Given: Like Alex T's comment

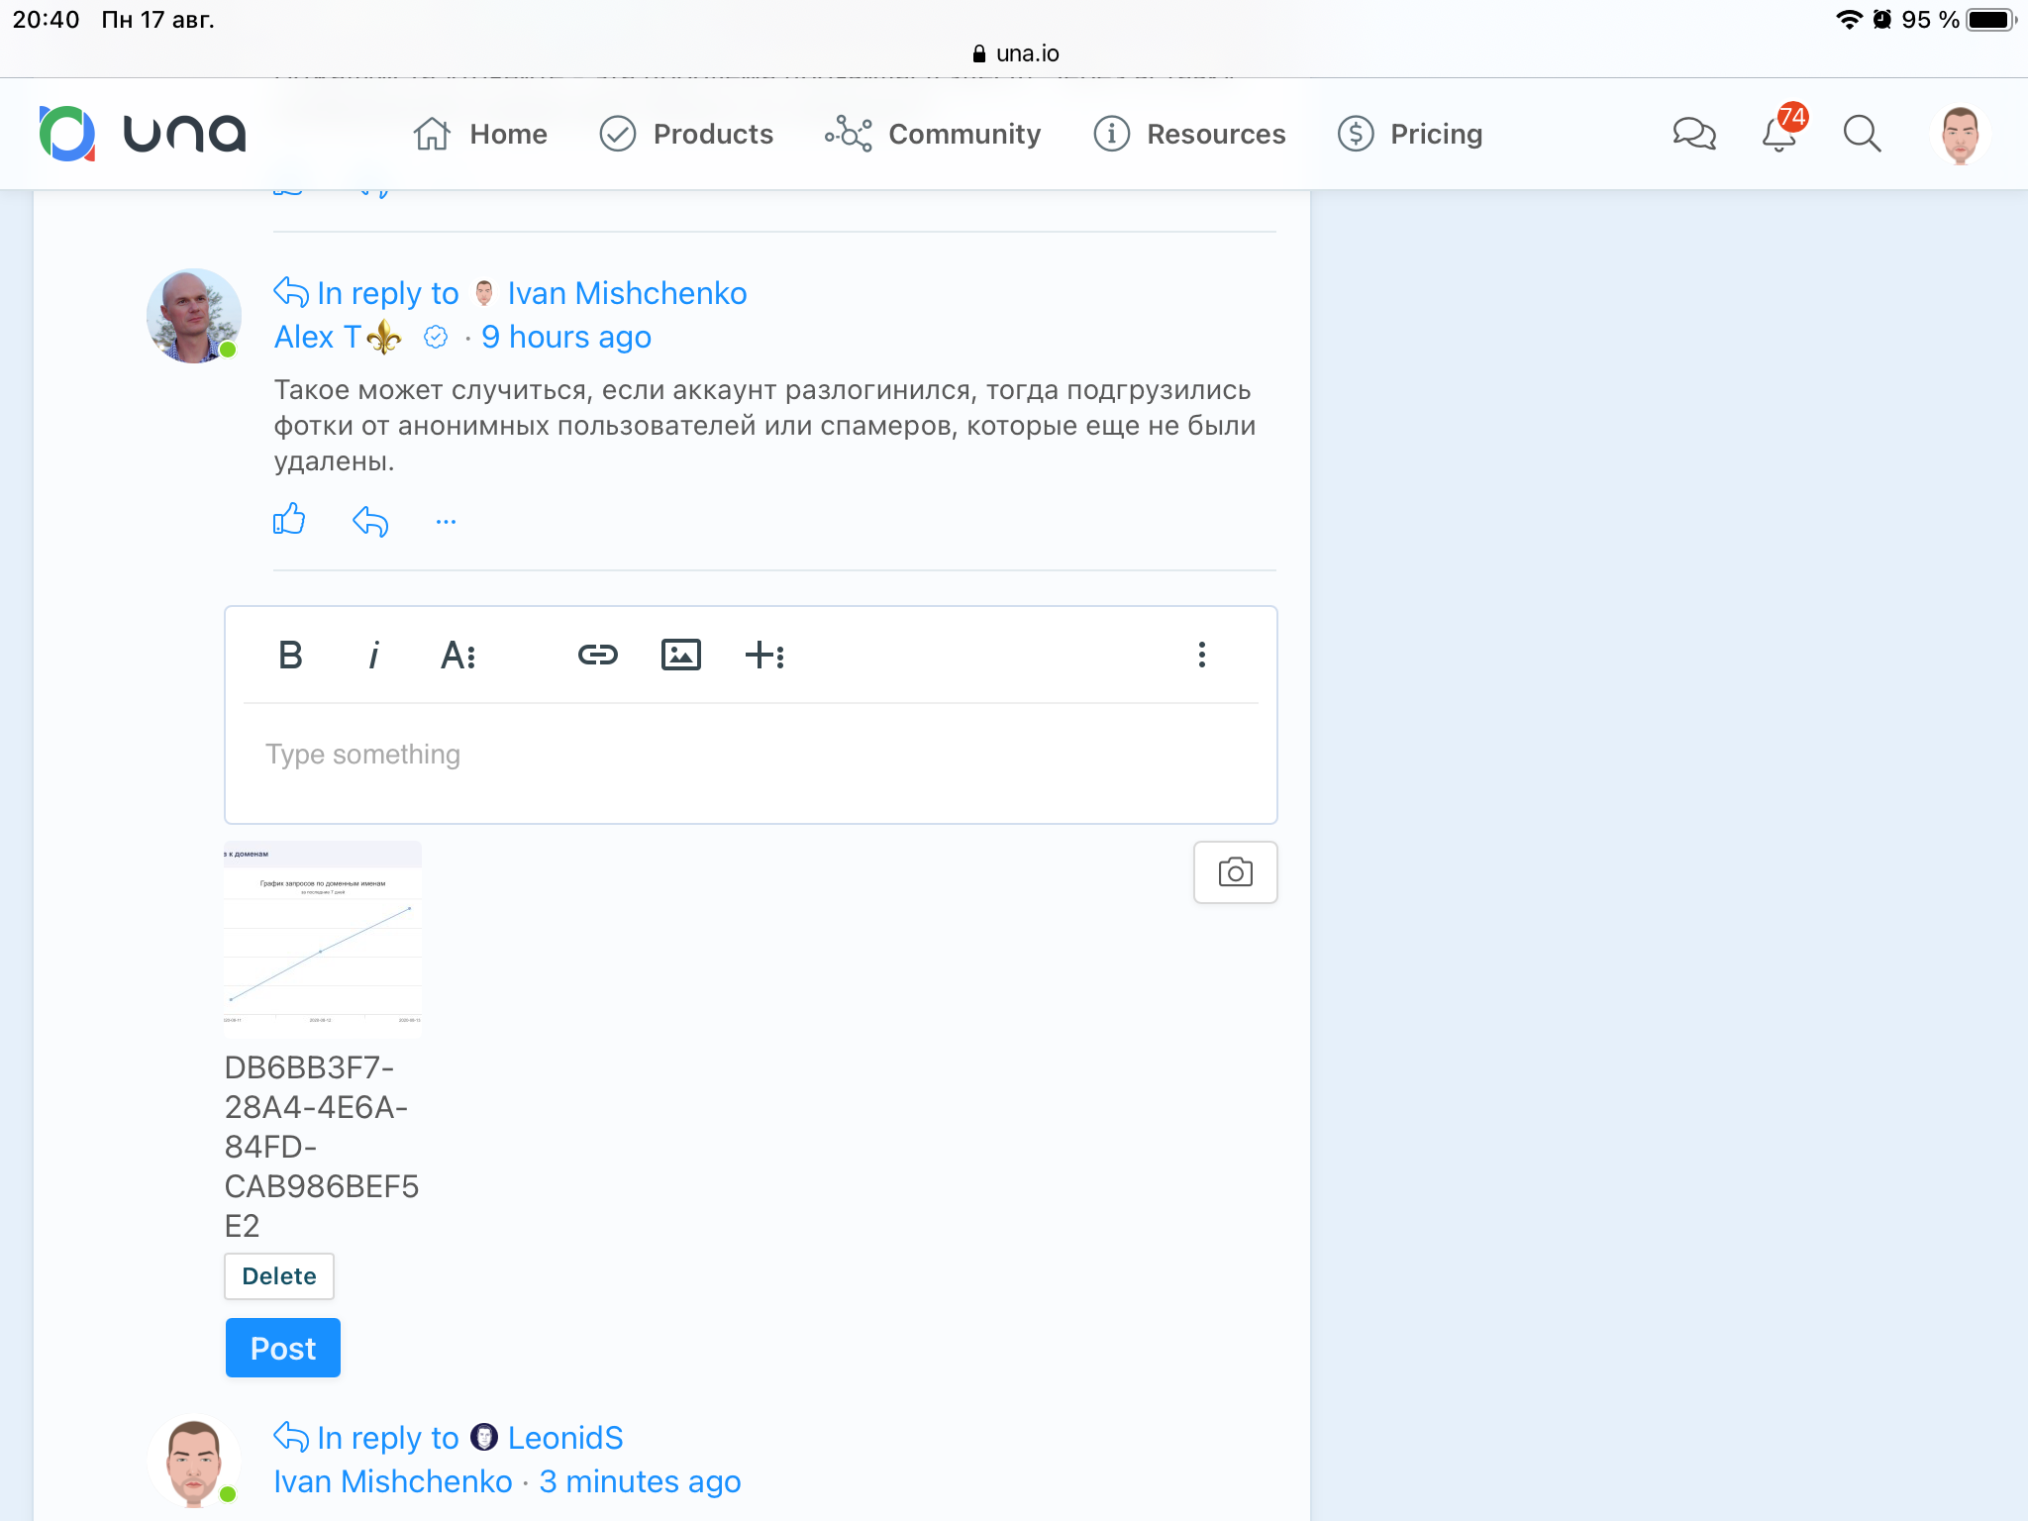Looking at the screenshot, I should [x=289, y=520].
